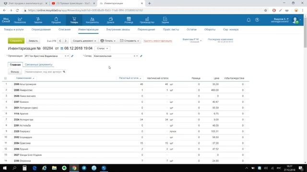This screenshot has height=172, width=307.
Task: Click the green Сохранить button
Action: point(16,41)
